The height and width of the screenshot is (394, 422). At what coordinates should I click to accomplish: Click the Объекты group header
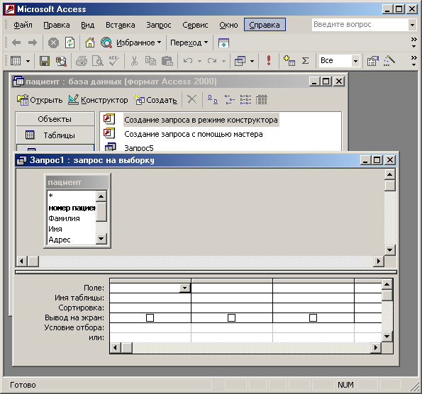click(55, 119)
